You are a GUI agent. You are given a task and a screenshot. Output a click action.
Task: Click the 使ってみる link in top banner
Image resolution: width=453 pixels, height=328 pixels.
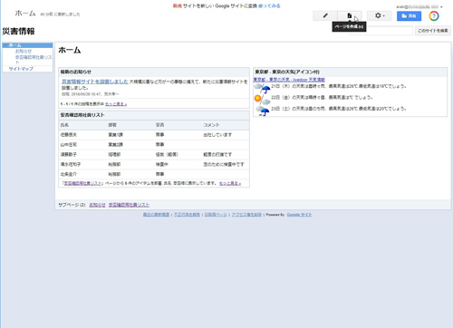click(x=269, y=5)
